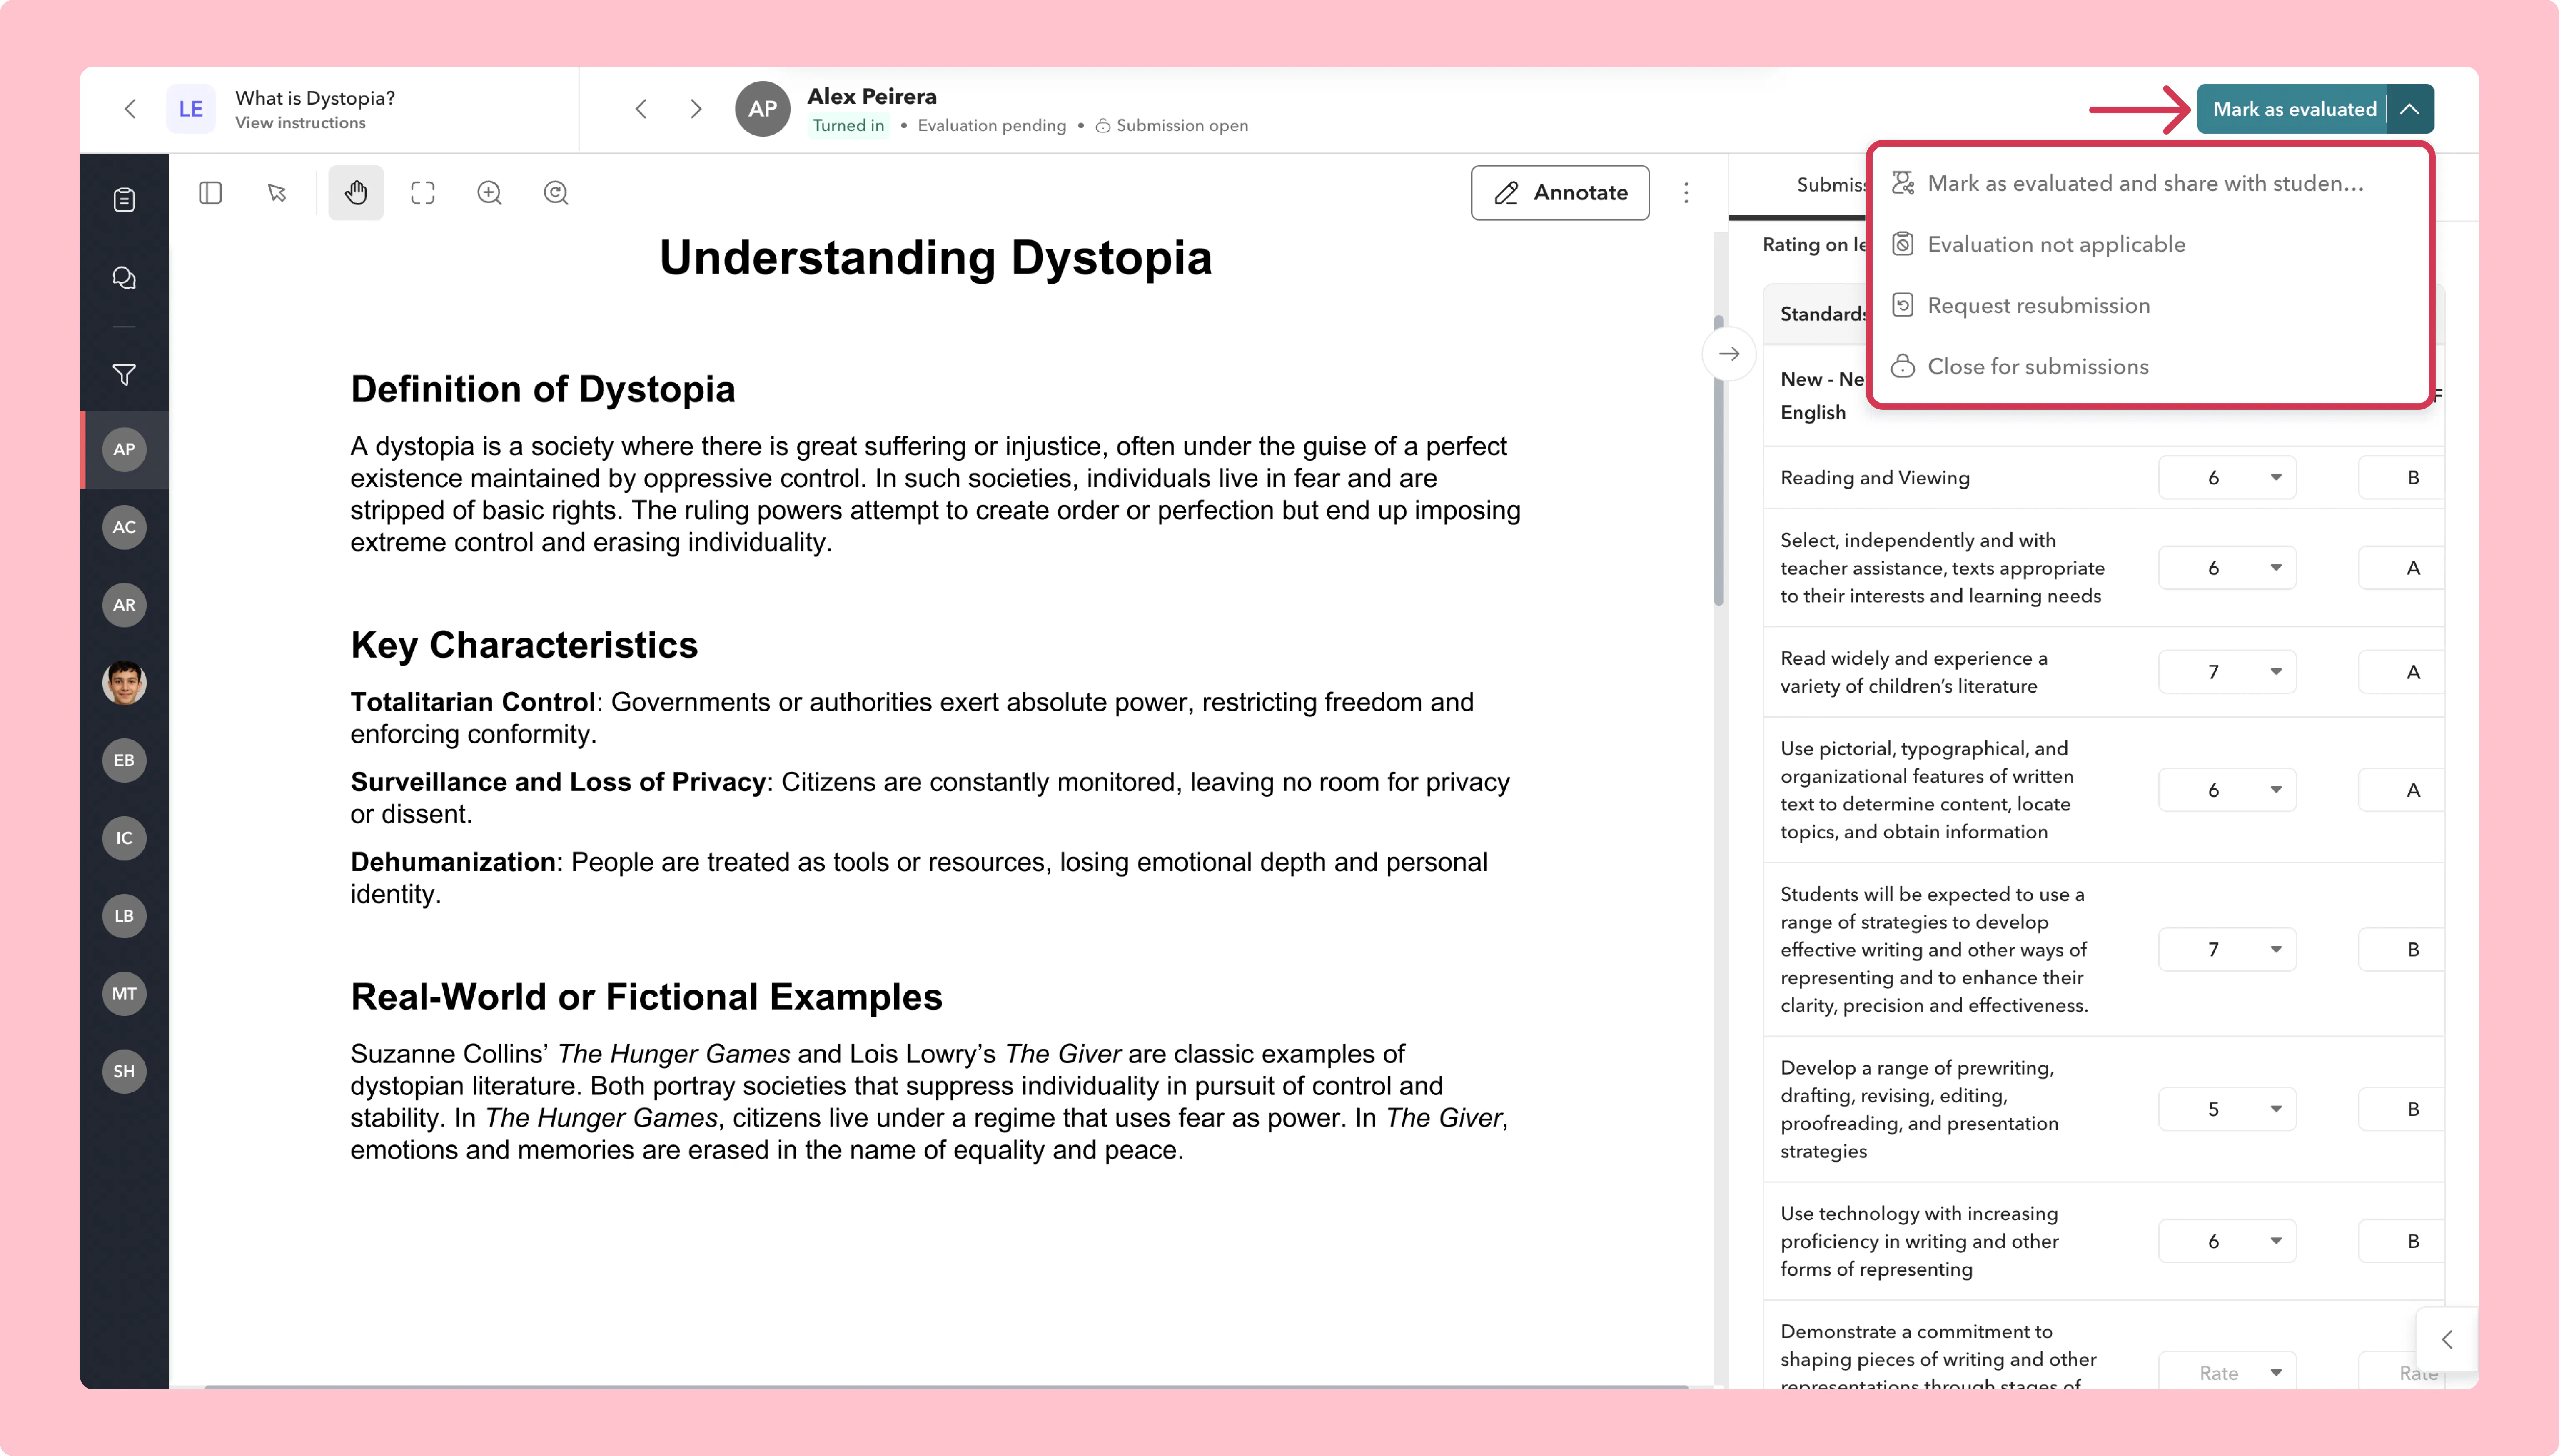Open the clipboard icon in left sidebar
Viewport: 2559px width, 1456px height.
pyautogui.click(x=124, y=200)
